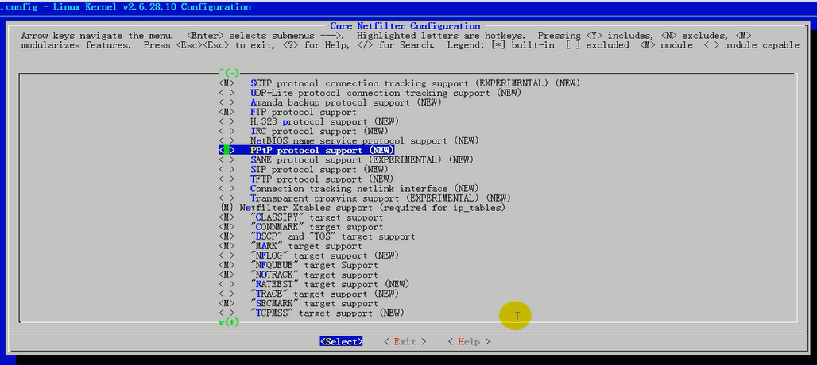Select SIP protocol support entry
Screen dimensions: 817x365
[x=304, y=170]
